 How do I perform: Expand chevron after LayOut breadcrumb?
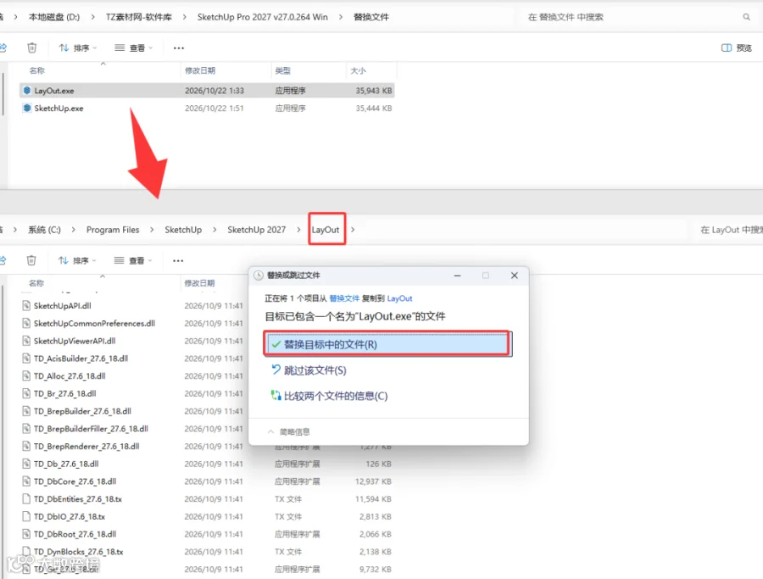(353, 230)
